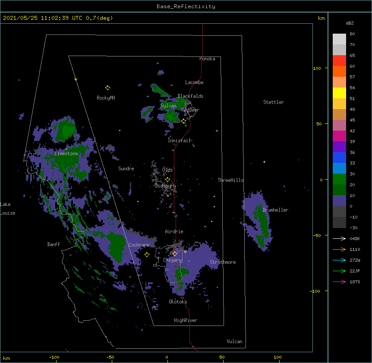This screenshot has height=363, width=372.
Task: Click the Strathmore city label
Action: click(223, 262)
